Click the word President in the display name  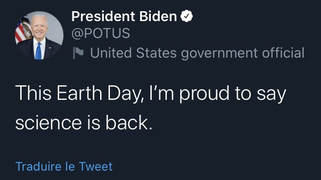tap(103, 16)
